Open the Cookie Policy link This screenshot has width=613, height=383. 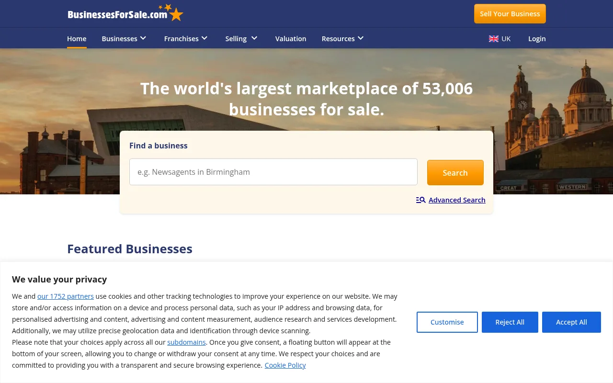pos(285,365)
